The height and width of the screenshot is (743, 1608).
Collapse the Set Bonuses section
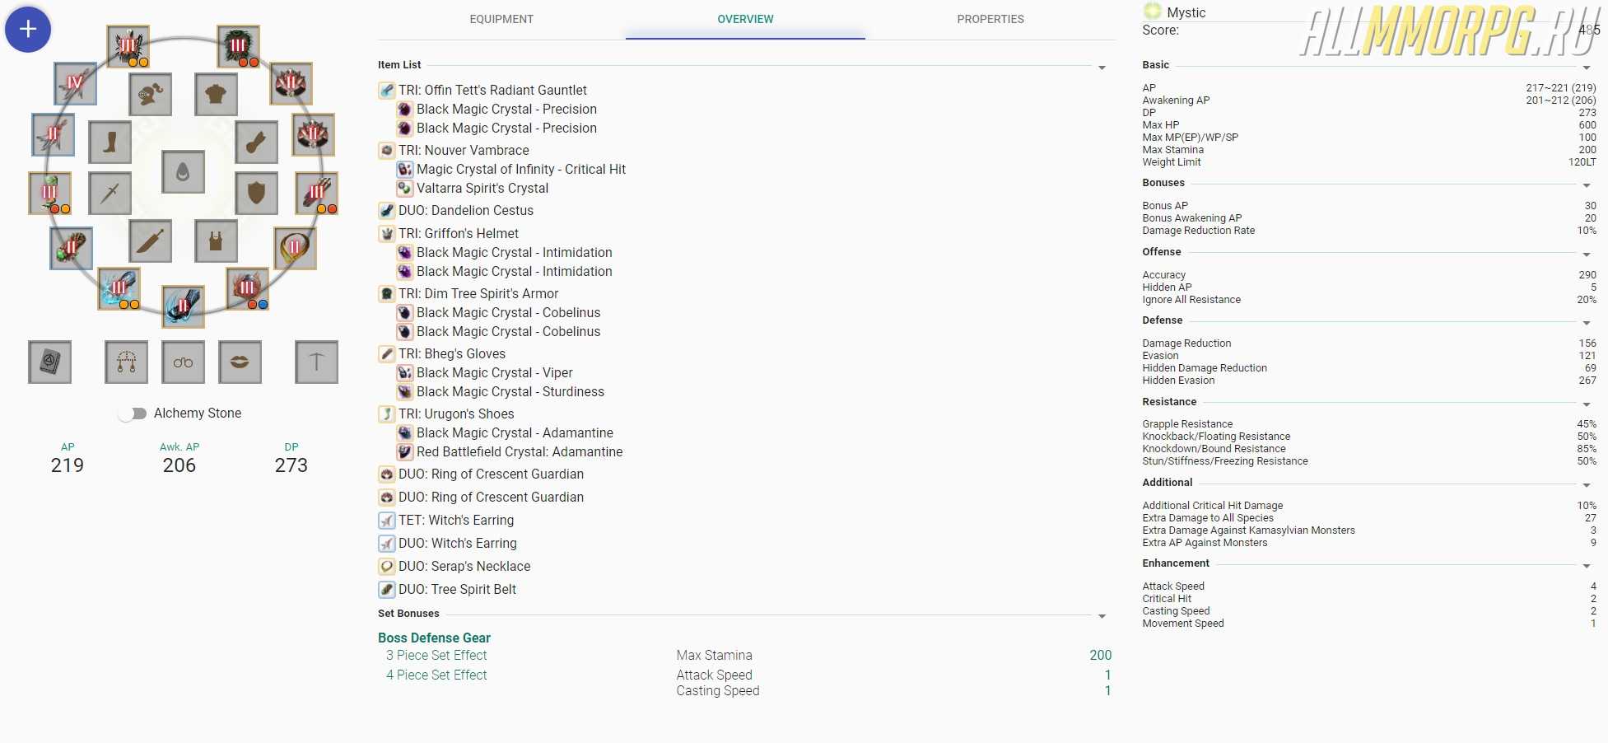point(1102,616)
